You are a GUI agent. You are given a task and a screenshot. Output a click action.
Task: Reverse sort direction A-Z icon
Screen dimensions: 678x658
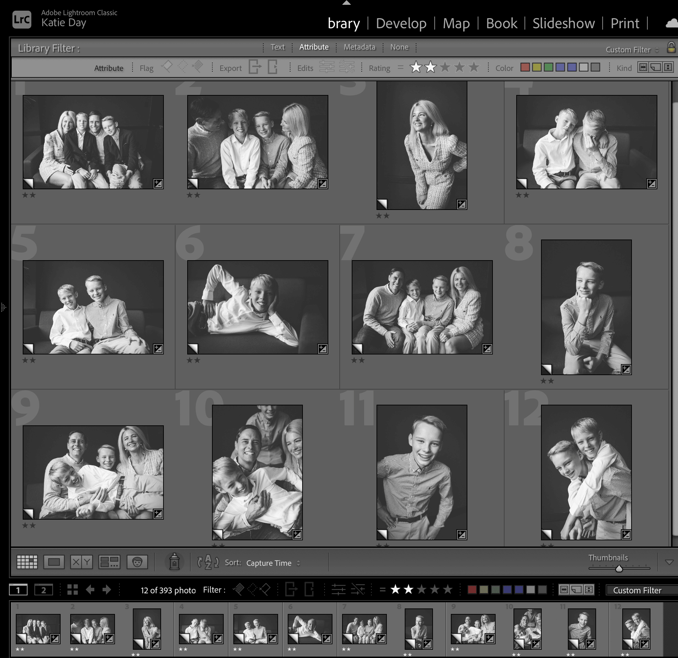pyautogui.click(x=208, y=562)
